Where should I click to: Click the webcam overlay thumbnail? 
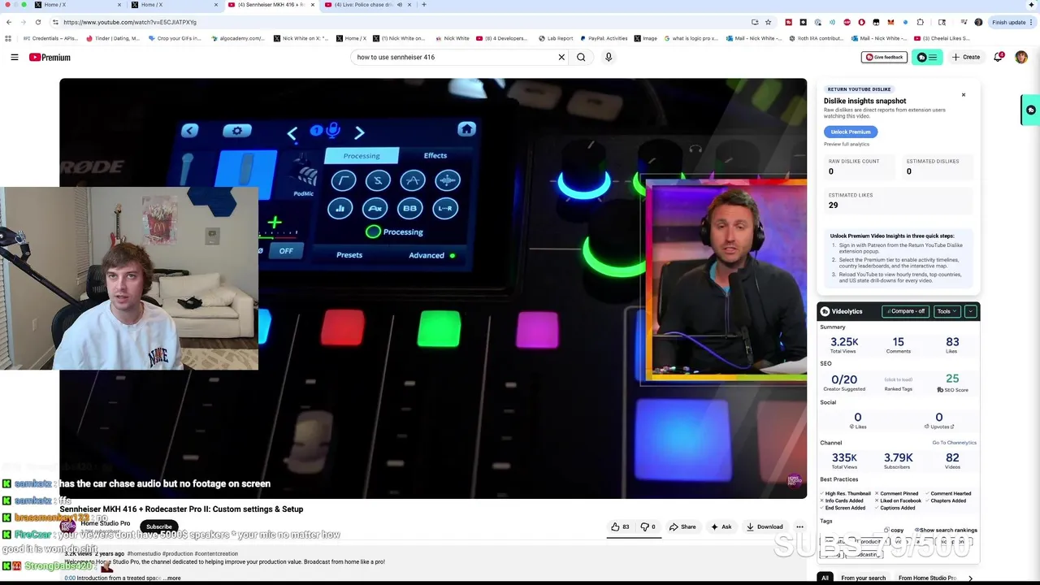tap(129, 279)
